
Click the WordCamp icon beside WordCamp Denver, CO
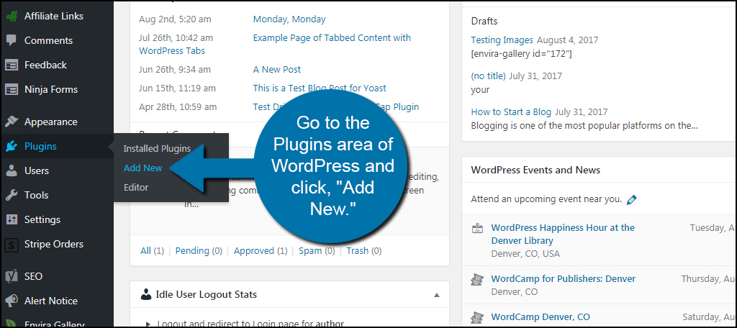(478, 318)
